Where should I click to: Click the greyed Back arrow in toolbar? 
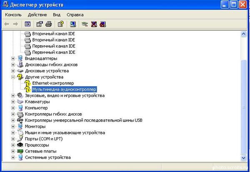(7, 24)
